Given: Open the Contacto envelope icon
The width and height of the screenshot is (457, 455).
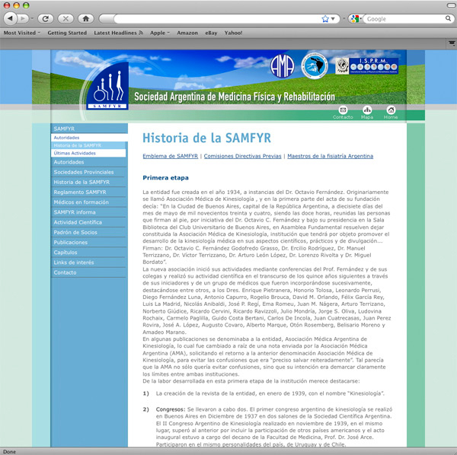Looking at the screenshot, I should (343, 113).
